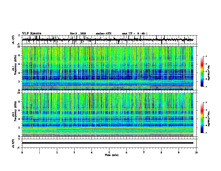221x171 pixels.
Task: Click the "ch.2 Frequency (kHz)" axis label
Action: pyautogui.click(x=15, y=111)
